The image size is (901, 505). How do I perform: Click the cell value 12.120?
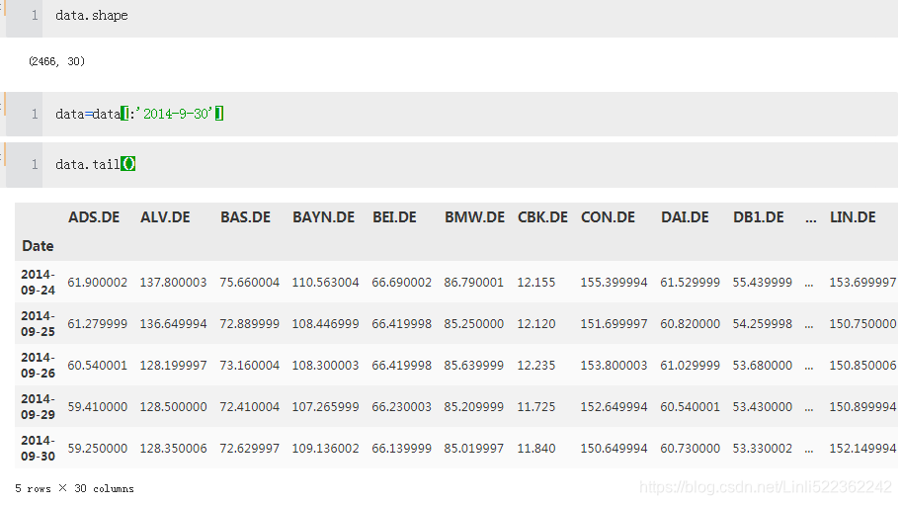[x=536, y=323]
